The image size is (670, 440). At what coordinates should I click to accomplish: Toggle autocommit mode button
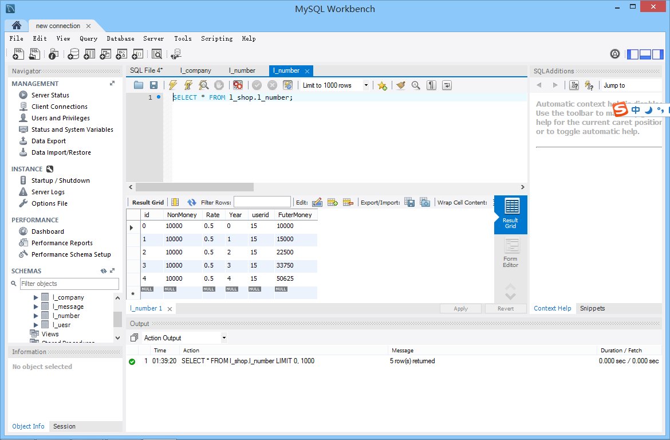click(287, 85)
